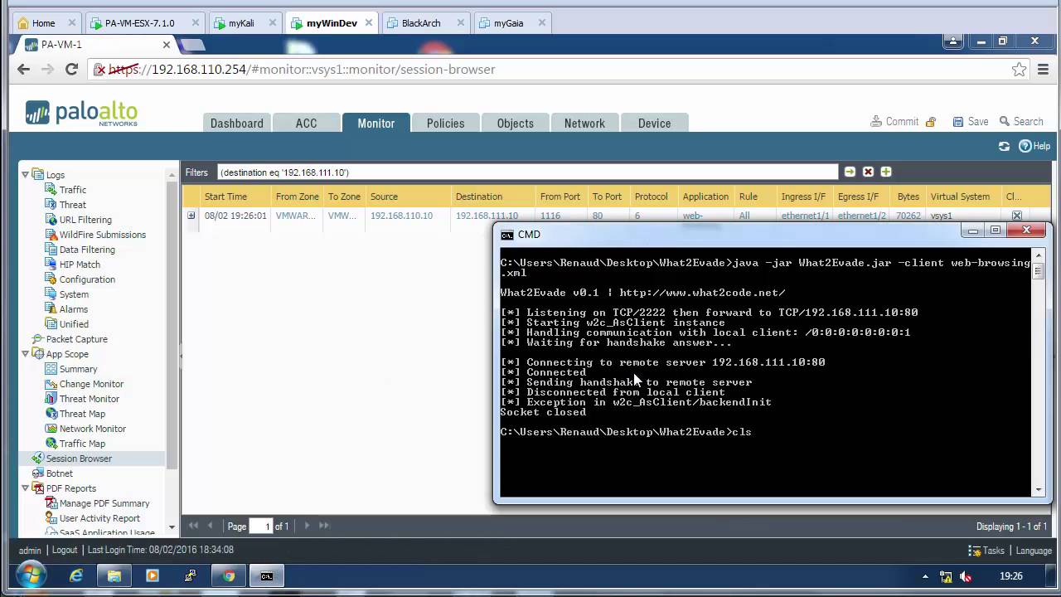Click the CMD taskbar icon
This screenshot has height=597, width=1061.
tap(267, 576)
